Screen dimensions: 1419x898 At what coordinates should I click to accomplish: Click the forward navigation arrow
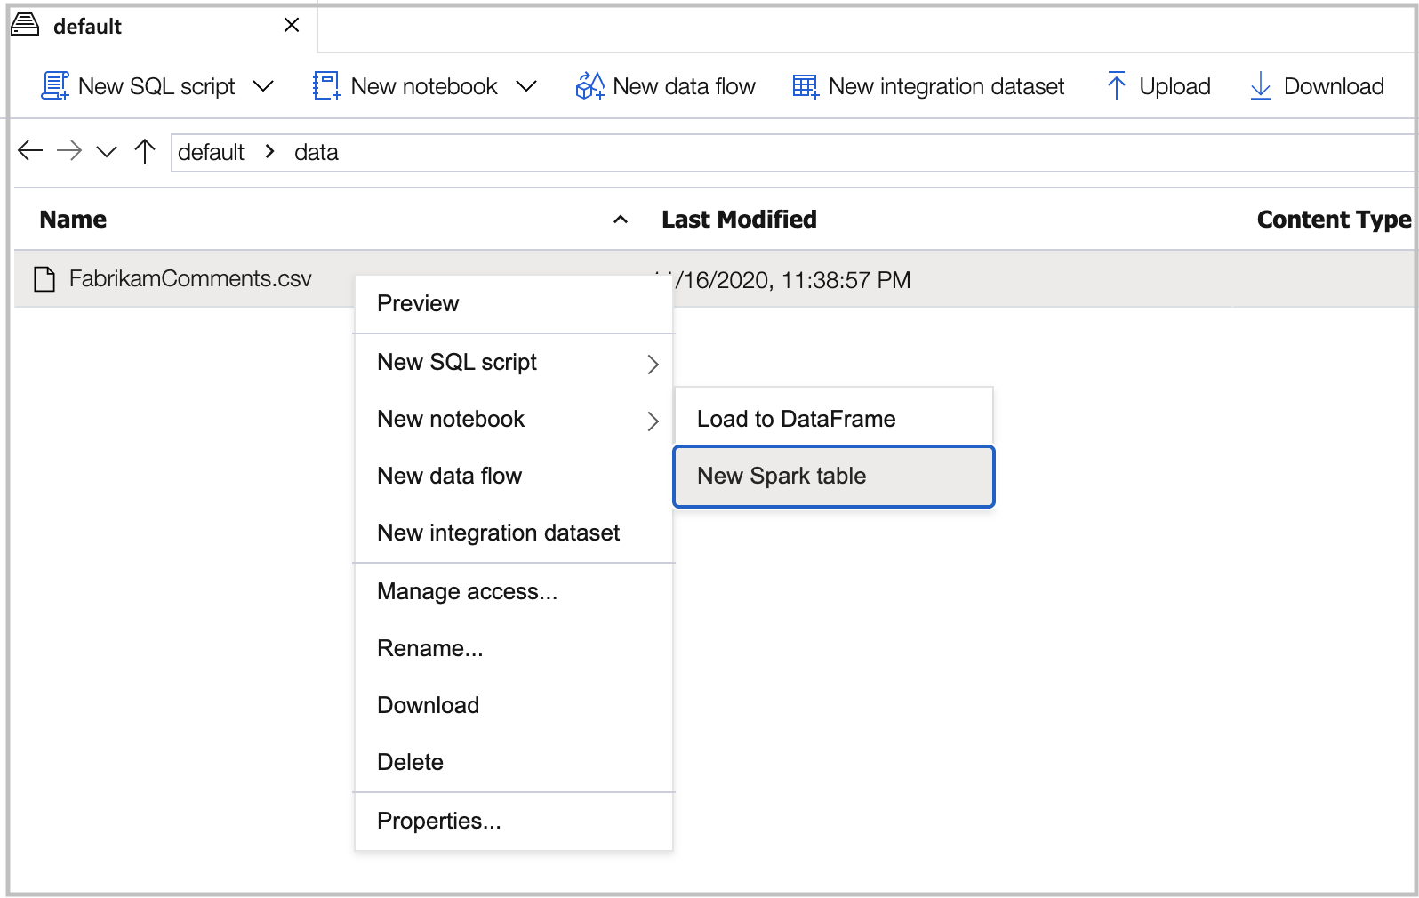[x=69, y=151]
